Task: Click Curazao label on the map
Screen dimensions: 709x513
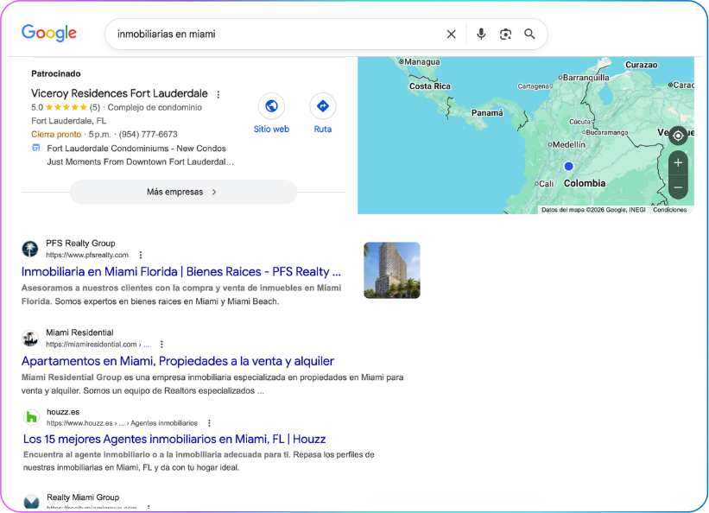Action: tap(641, 65)
